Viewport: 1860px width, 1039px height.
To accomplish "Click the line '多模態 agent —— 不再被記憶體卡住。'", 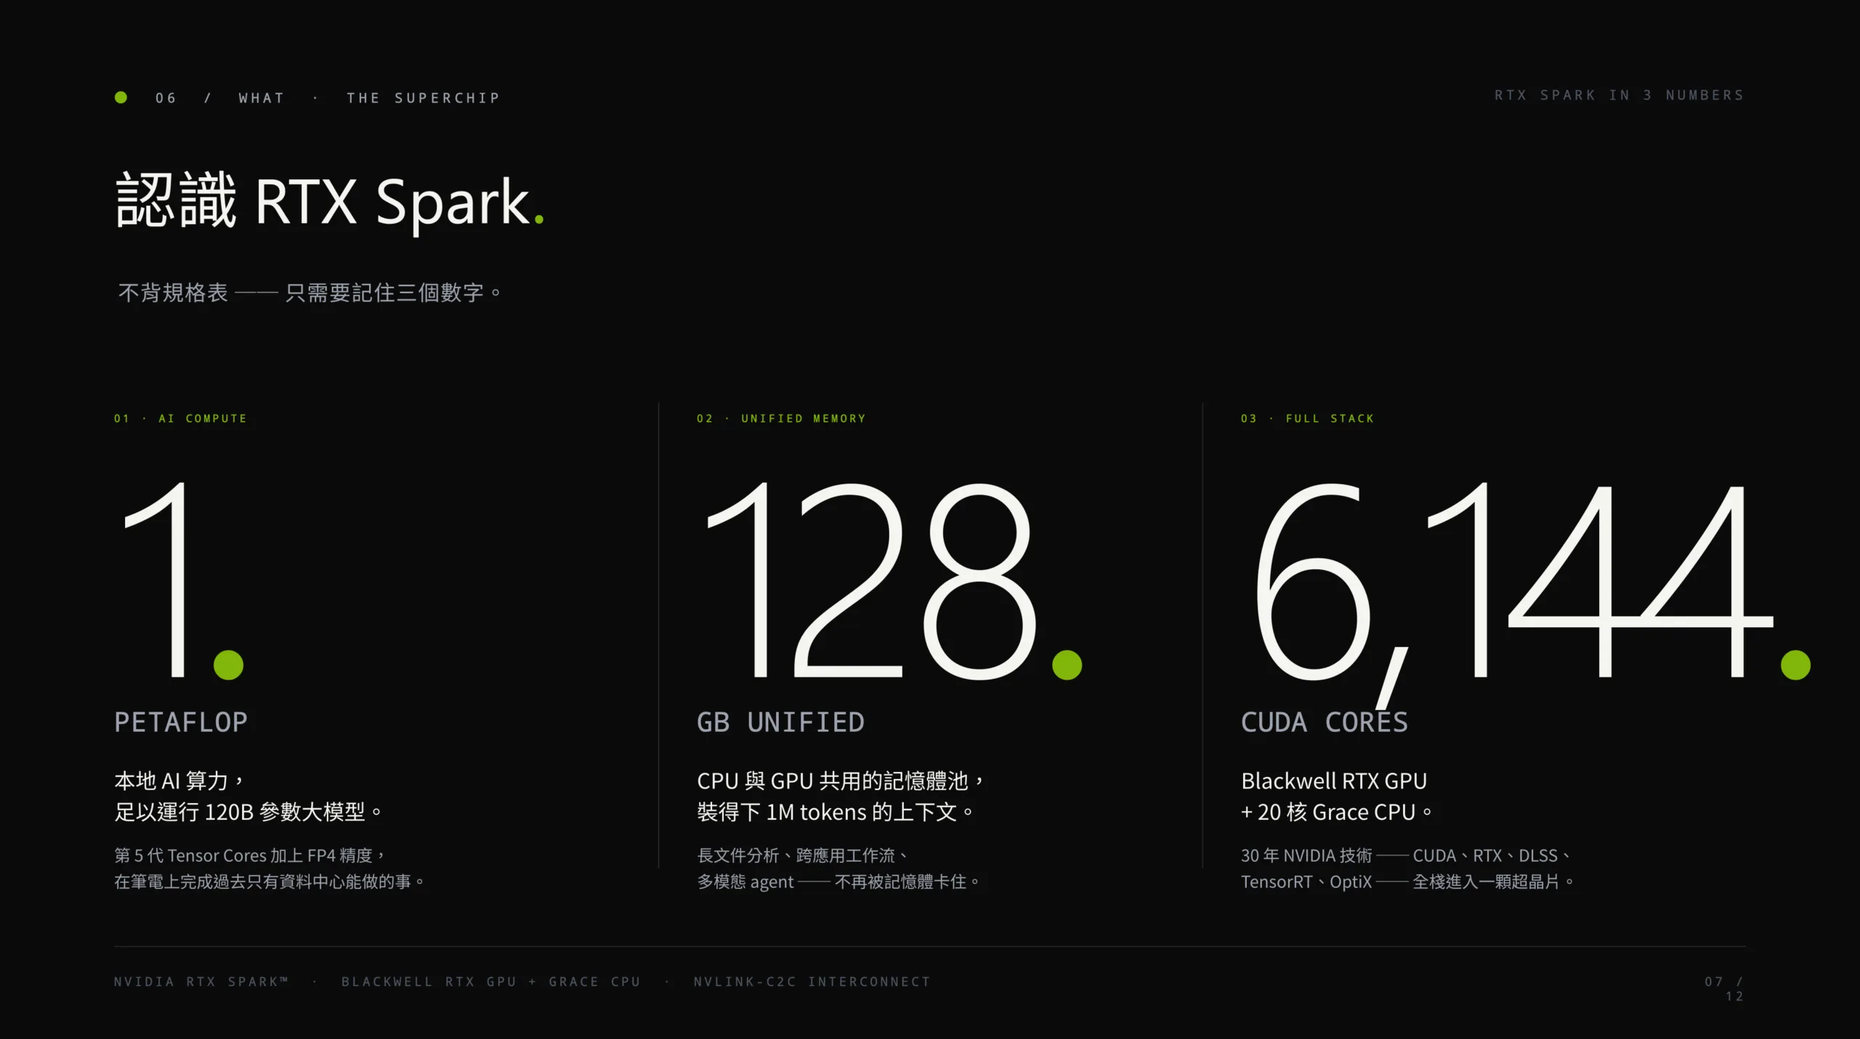I will (838, 881).
